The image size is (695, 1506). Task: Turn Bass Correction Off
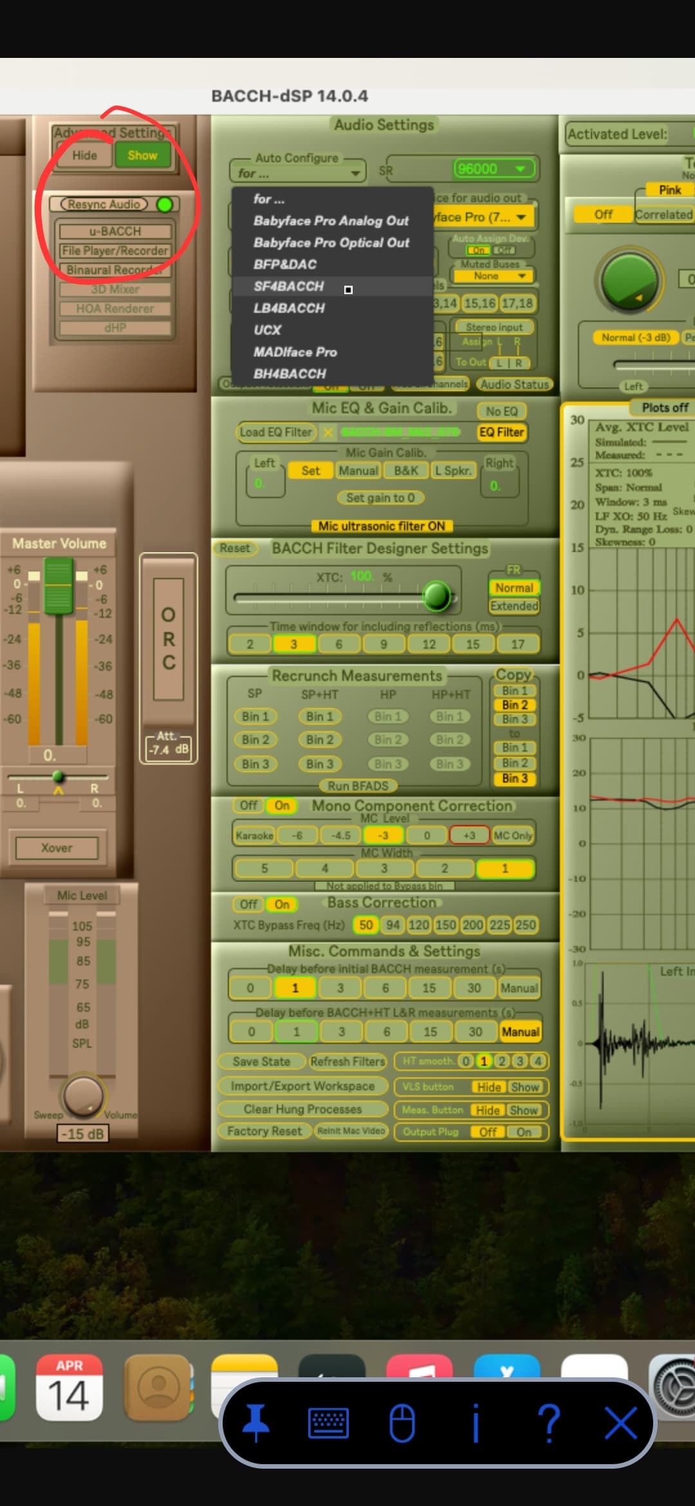point(248,904)
